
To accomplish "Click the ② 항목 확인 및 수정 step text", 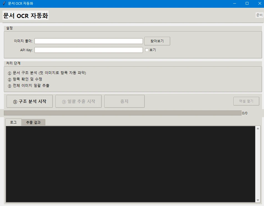I will 25,79.
